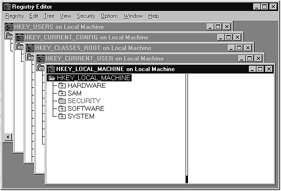The image size is (281, 191).
Task: Click the HKEY_CLASSES_ROOT window system menu icon
Action: 30,48
